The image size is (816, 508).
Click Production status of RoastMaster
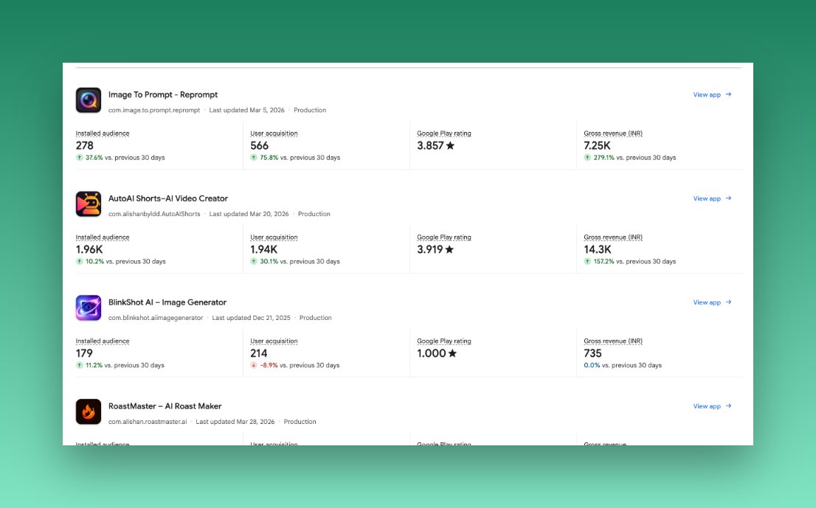(x=300, y=422)
